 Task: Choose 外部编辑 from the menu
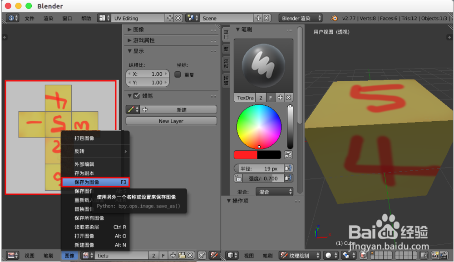click(x=95, y=164)
